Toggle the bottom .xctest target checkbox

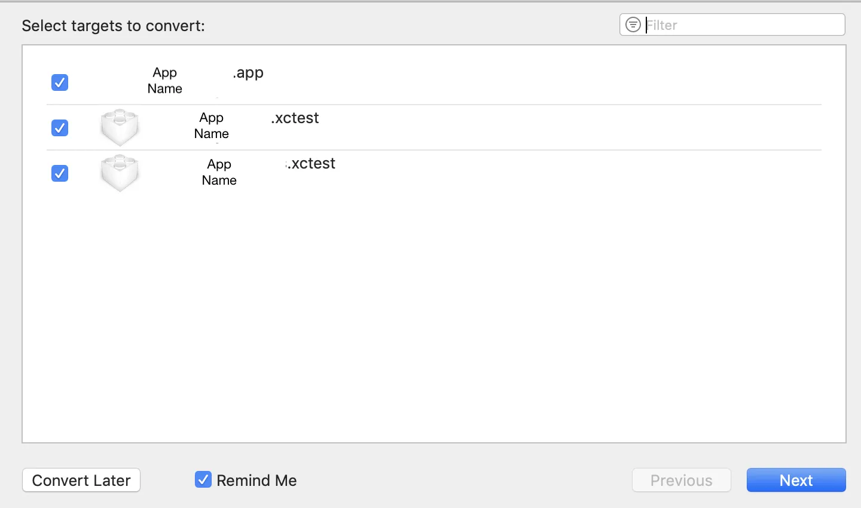click(60, 173)
